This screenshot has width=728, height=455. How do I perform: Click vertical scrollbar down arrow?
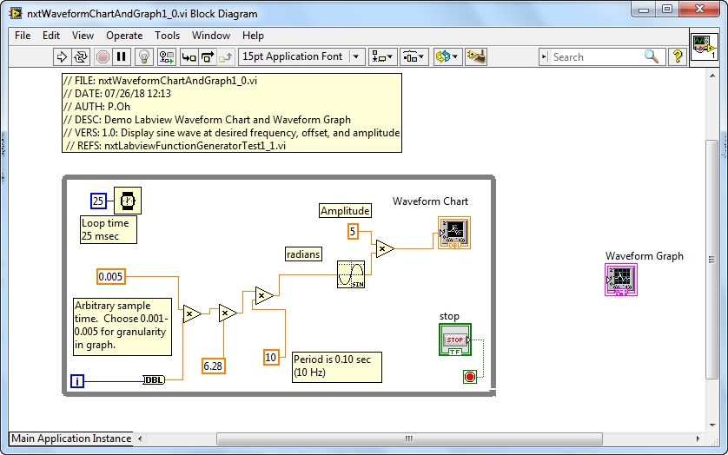[x=712, y=425]
